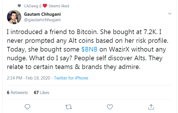Screen dimensions: 178x113
Task: Open the share upload icon
Action: tap(151, 107)
